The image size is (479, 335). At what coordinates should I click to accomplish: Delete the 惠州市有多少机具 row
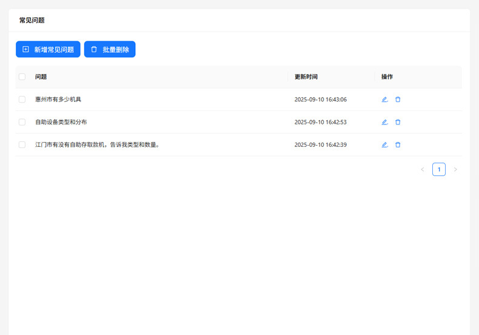(398, 100)
